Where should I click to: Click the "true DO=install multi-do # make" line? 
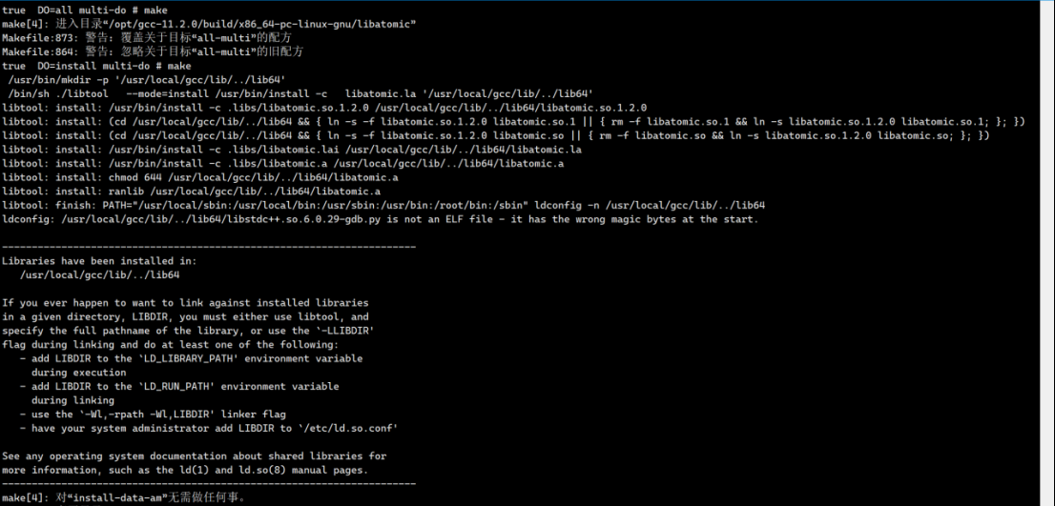coord(96,66)
